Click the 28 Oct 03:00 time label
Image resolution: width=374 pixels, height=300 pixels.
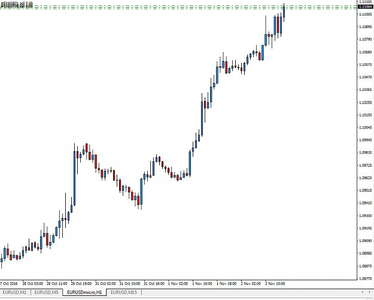coord(33,283)
